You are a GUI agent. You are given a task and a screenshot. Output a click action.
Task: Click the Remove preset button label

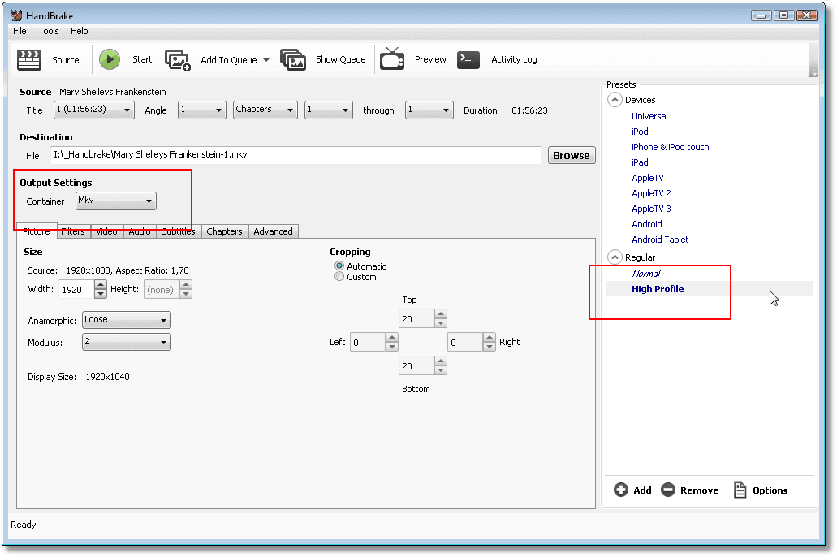(699, 490)
